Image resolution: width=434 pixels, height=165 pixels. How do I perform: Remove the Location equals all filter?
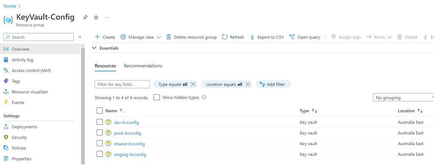(x=248, y=84)
